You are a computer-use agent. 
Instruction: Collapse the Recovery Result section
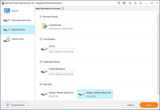[x=41, y=17]
